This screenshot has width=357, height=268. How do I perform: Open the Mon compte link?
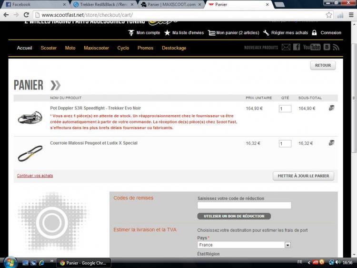tap(144, 33)
